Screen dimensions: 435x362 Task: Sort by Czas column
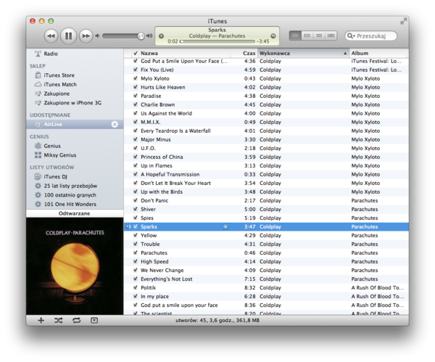pos(249,53)
